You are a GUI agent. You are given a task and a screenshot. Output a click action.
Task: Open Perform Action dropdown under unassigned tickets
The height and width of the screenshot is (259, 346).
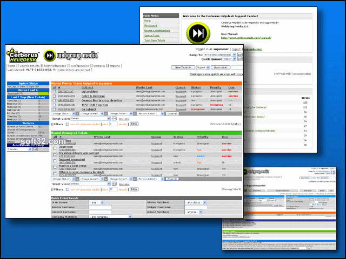click(x=150, y=179)
